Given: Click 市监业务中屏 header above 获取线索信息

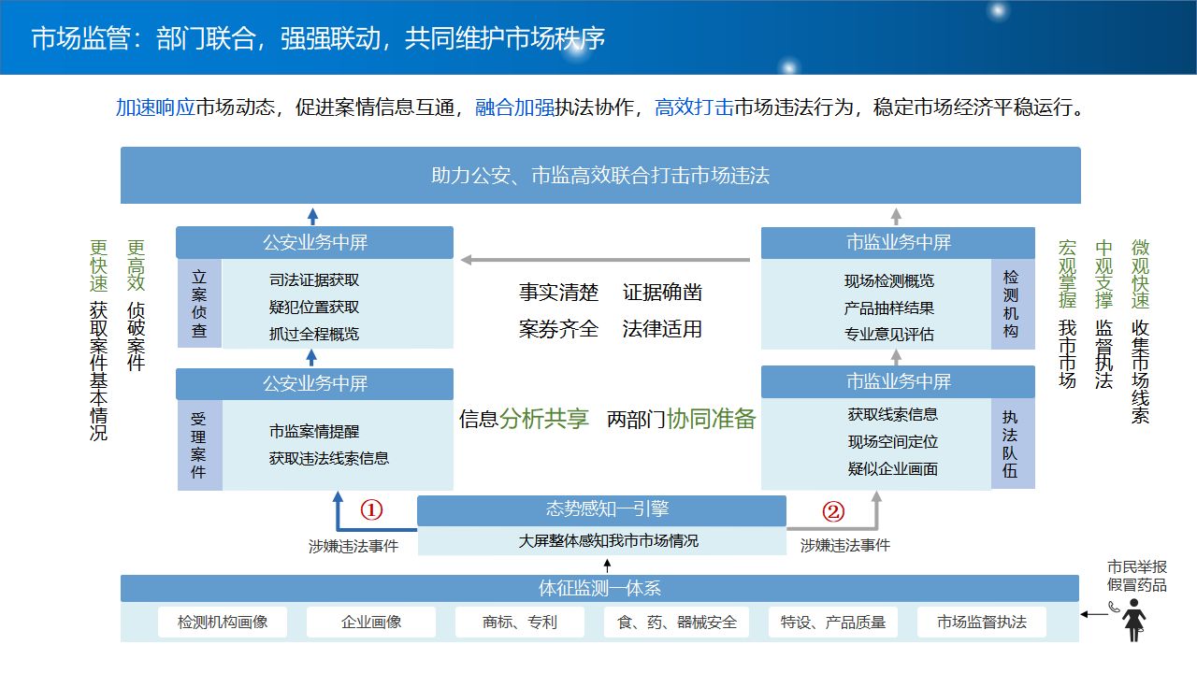Looking at the screenshot, I should click(x=898, y=381).
